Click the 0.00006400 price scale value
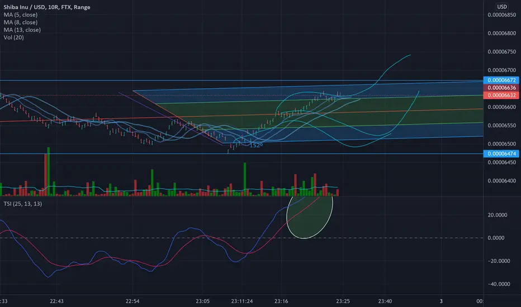 pyautogui.click(x=502, y=181)
